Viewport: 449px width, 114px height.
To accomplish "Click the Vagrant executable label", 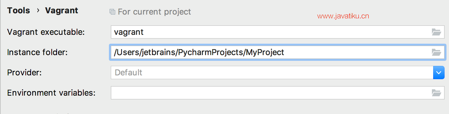I will point(46,32).
